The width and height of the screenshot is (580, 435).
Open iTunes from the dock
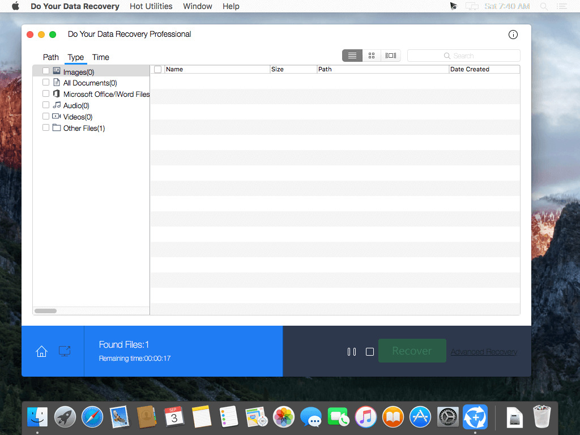pos(365,417)
